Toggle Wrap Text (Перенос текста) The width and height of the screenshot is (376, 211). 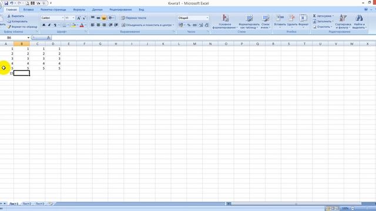click(x=133, y=18)
